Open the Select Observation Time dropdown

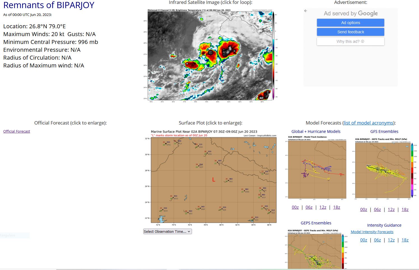coord(167,231)
